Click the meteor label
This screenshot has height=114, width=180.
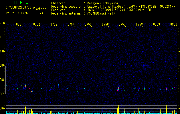[41, 9]
